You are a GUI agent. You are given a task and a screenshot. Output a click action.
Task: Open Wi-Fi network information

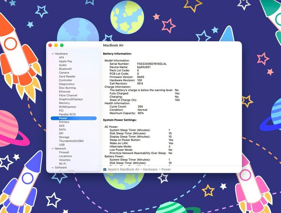point(63,163)
